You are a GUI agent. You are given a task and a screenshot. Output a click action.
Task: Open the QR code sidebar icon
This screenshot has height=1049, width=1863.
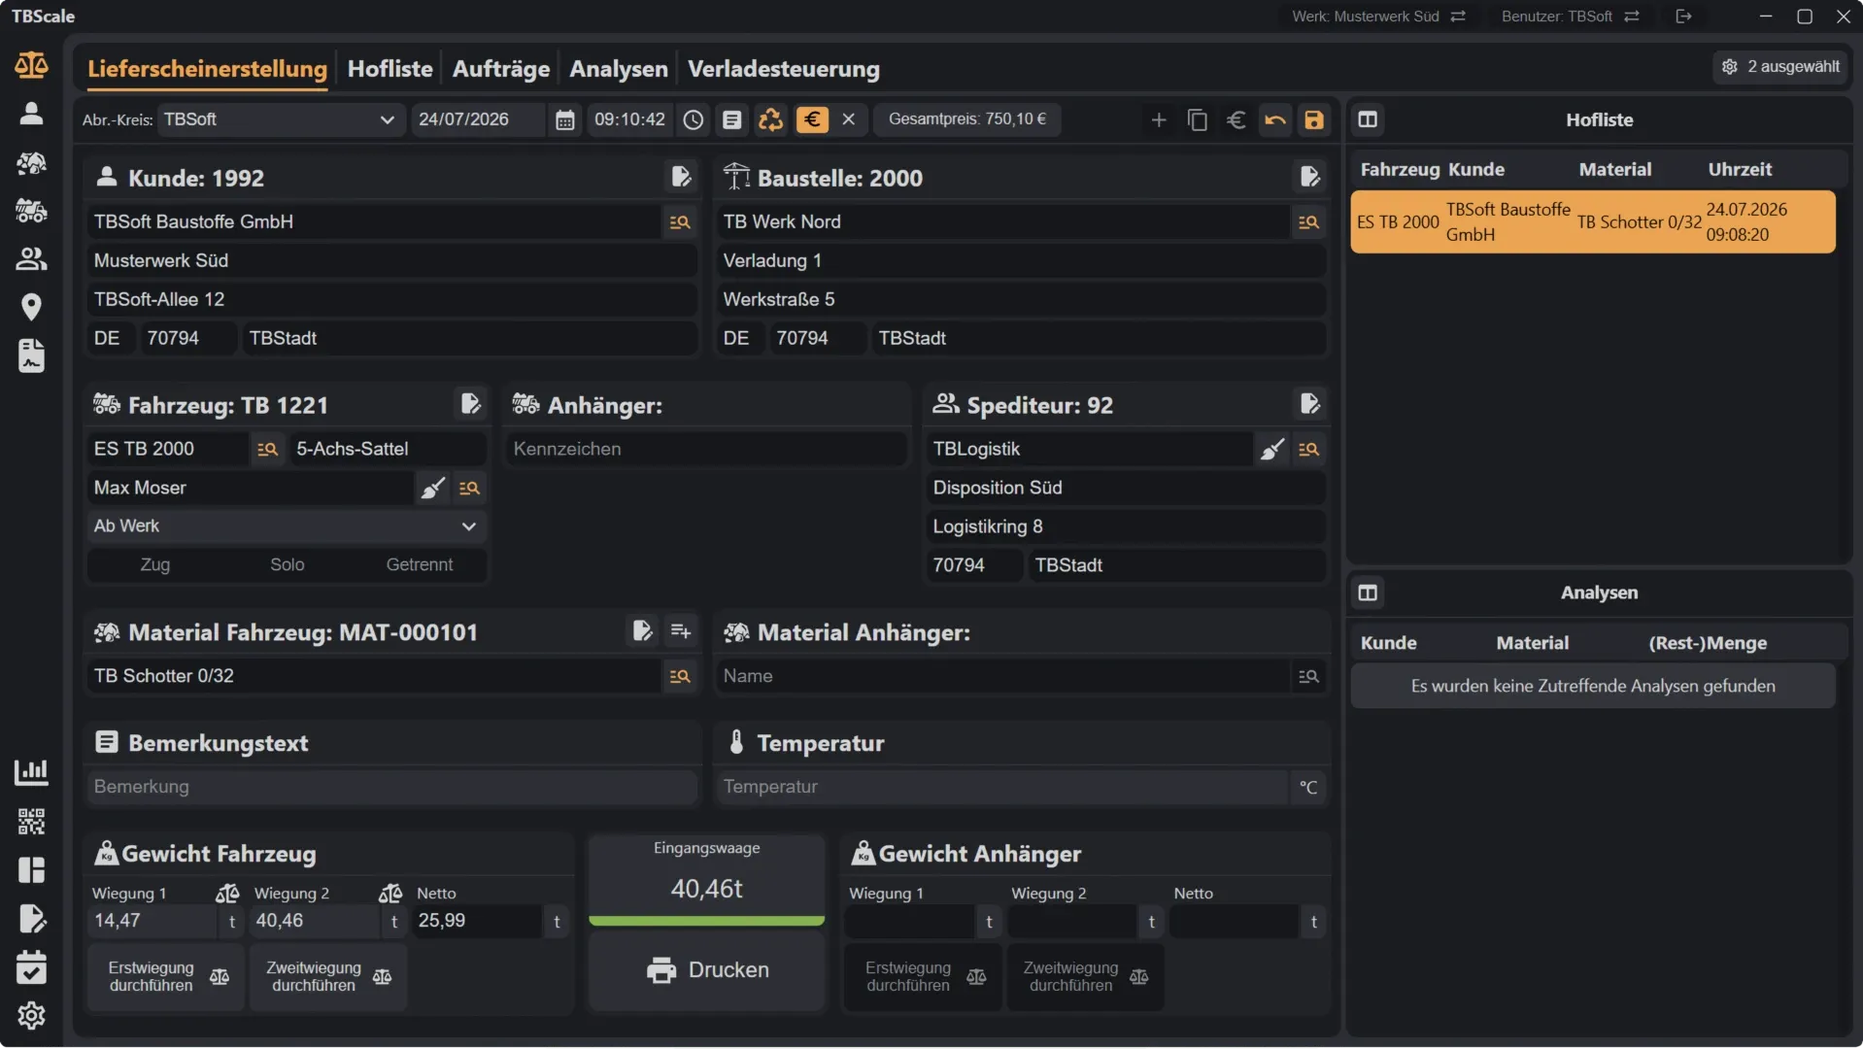[x=31, y=822]
